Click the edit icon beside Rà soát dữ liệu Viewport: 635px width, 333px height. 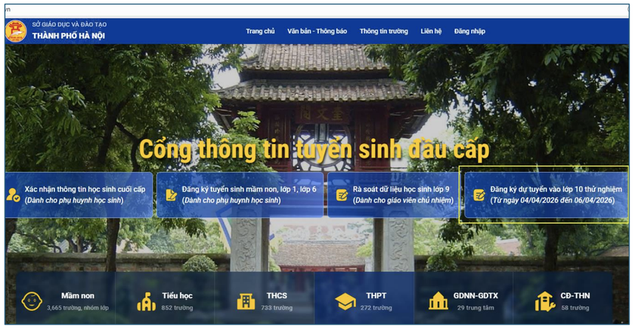pos(342,195)
